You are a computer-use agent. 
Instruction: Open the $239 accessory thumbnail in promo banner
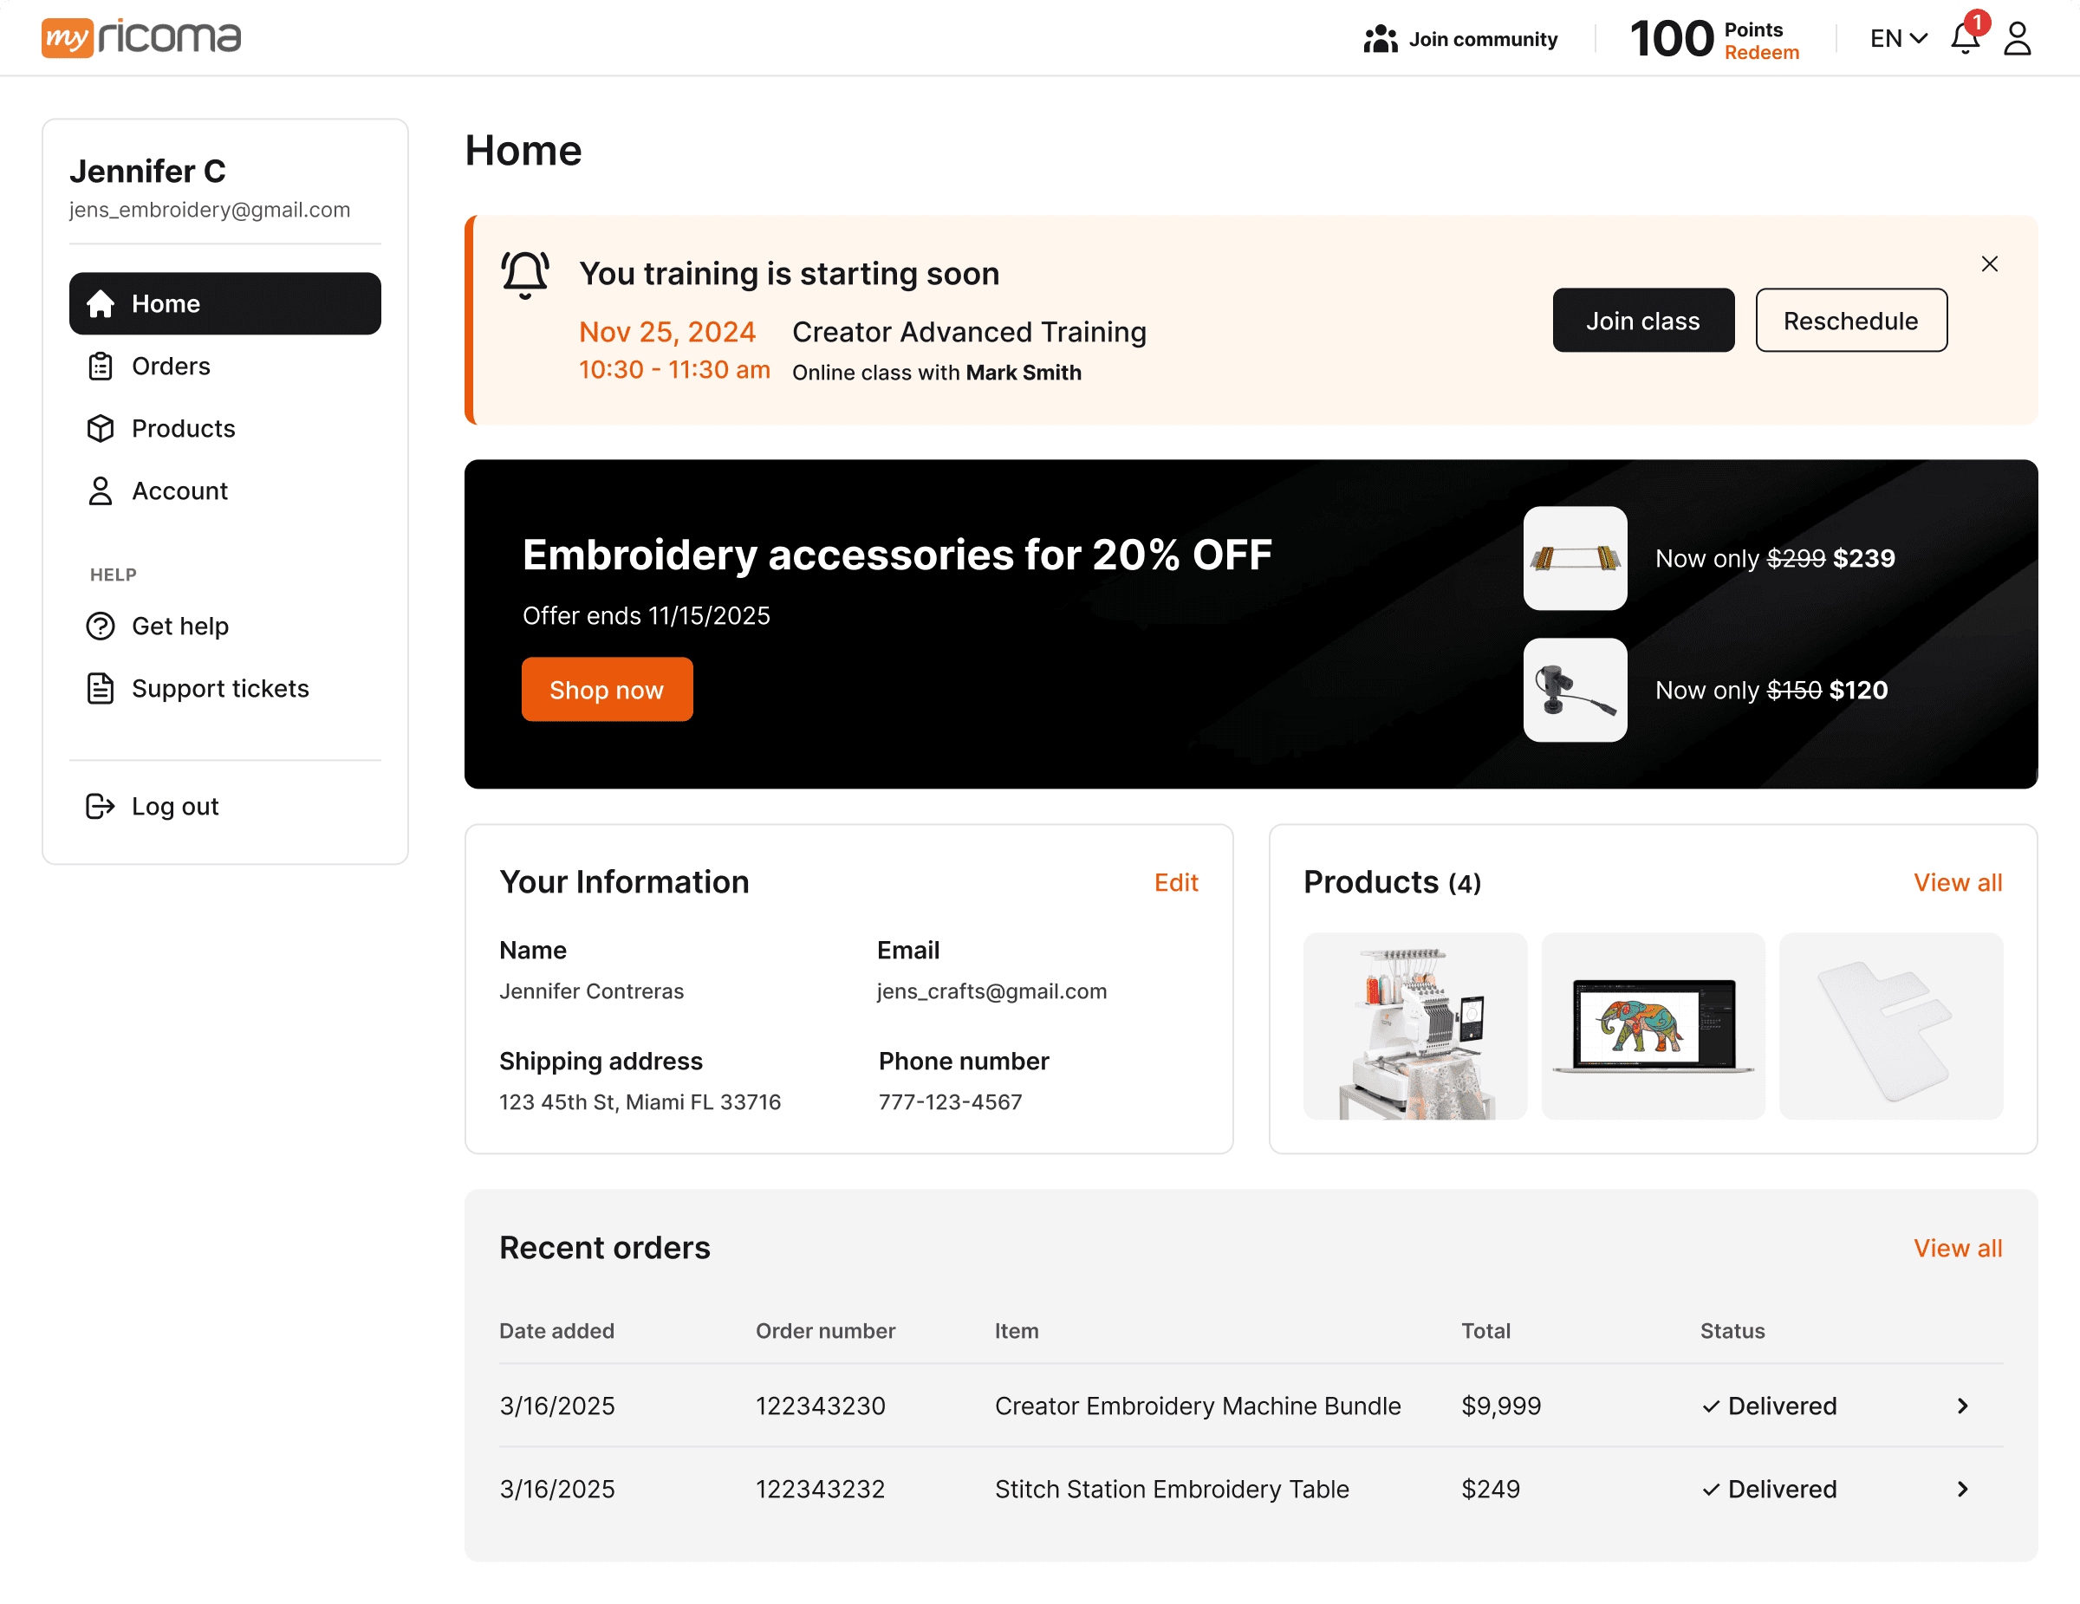1576,558
